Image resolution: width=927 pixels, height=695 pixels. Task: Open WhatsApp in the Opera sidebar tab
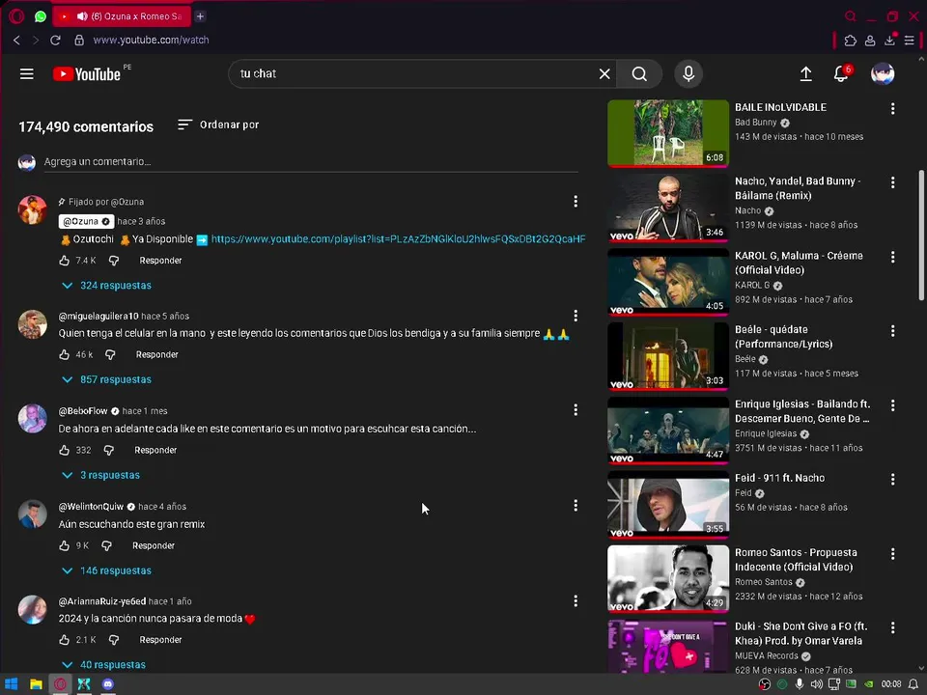pyautogui.click(x=41, y=16)
